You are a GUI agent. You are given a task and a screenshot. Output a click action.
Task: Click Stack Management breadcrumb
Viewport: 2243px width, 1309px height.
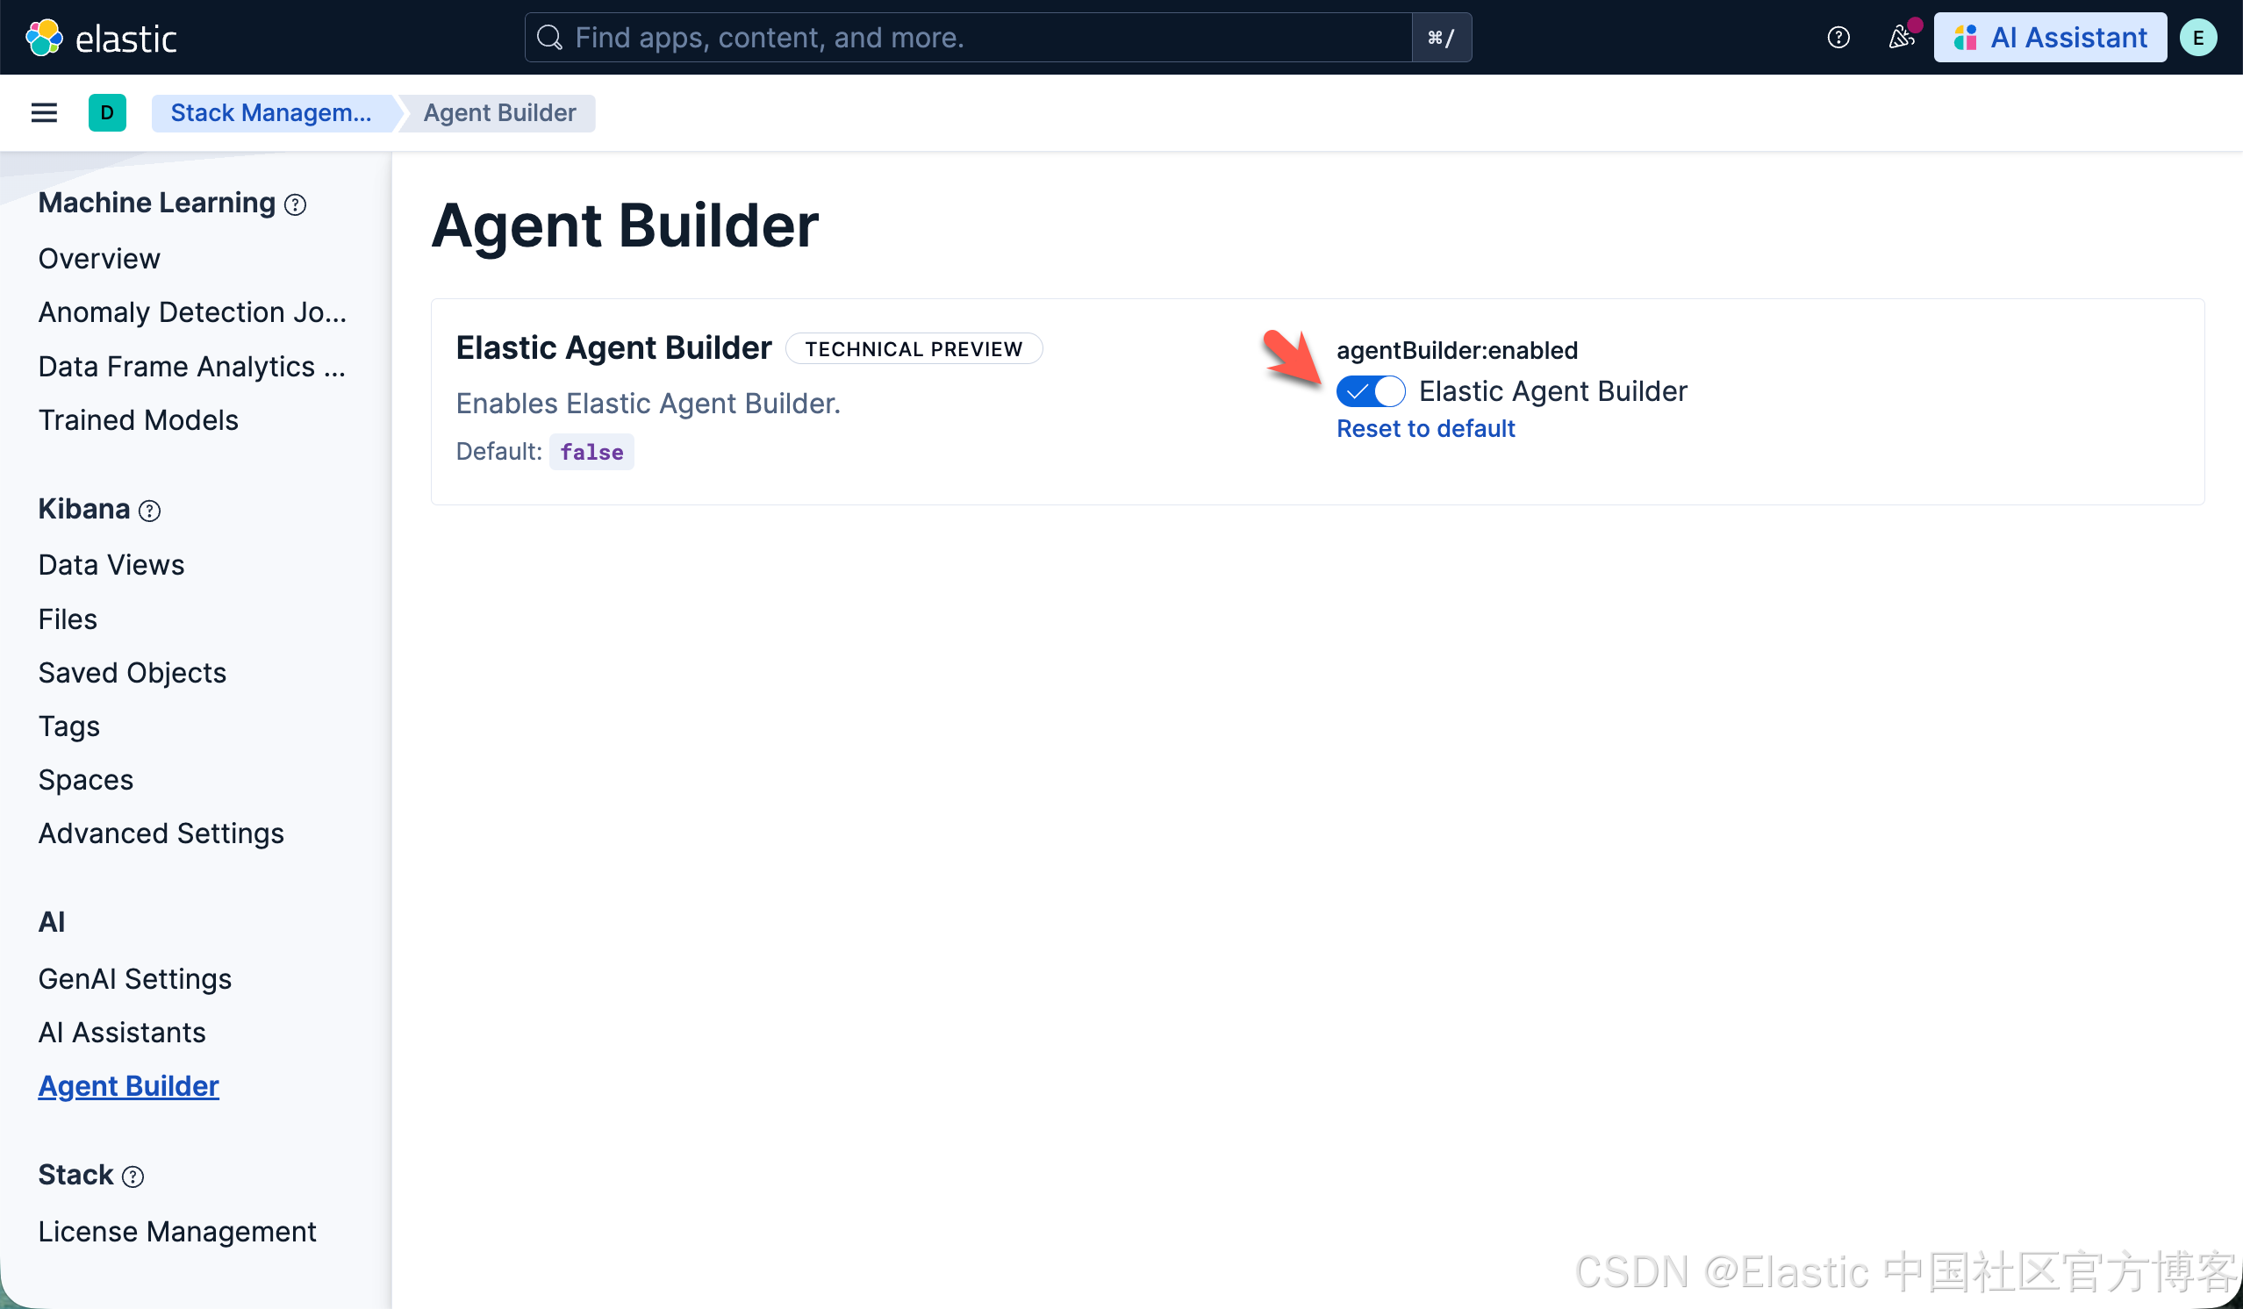click(x=270, y=113)
